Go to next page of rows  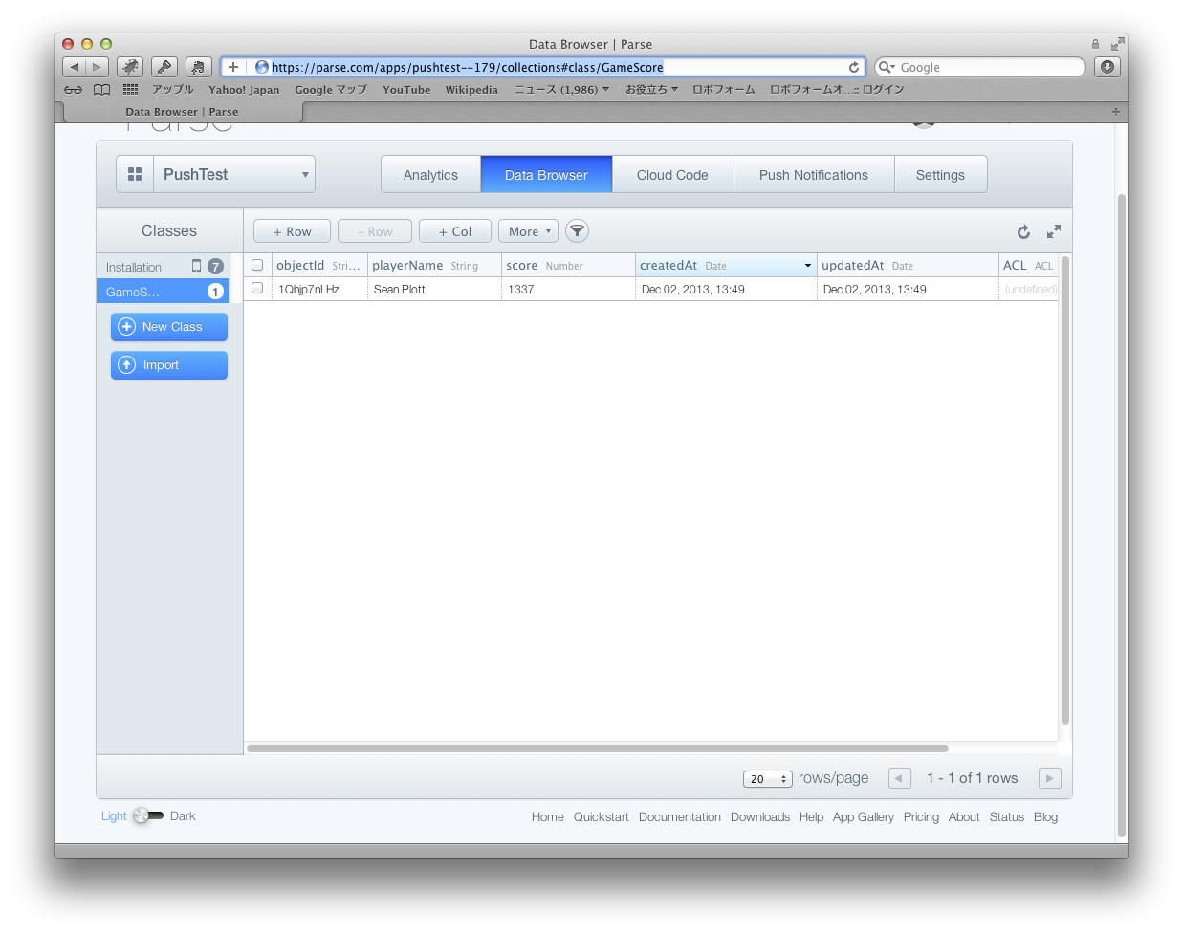[x=1049, y=778]
